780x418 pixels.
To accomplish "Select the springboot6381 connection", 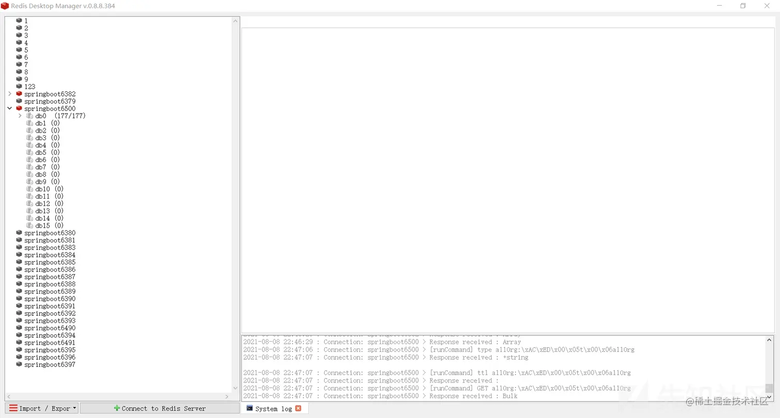I will tap(50, 240).
